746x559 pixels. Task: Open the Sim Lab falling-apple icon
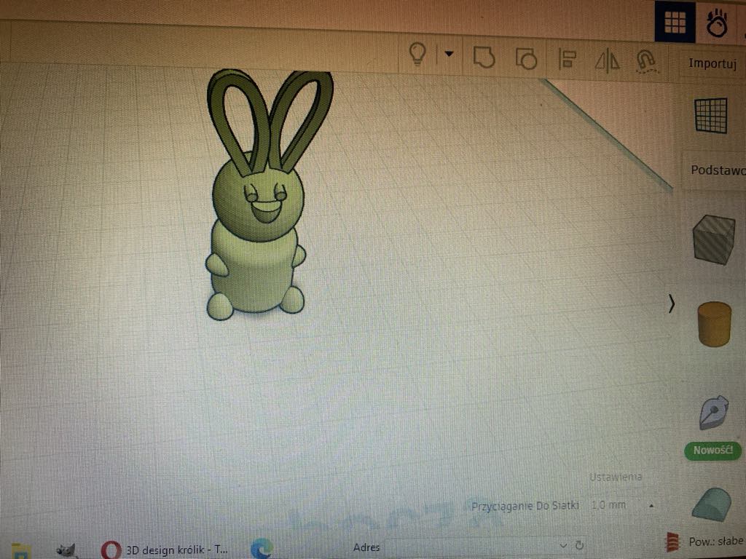coord(717,23)
